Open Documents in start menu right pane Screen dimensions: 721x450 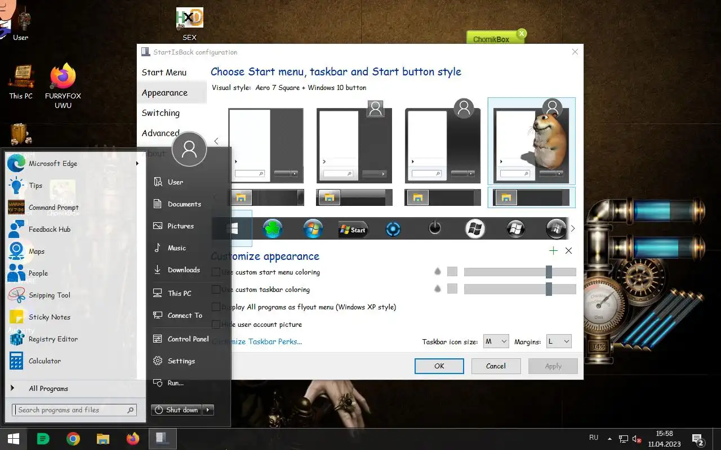click(x=188, y=204)
